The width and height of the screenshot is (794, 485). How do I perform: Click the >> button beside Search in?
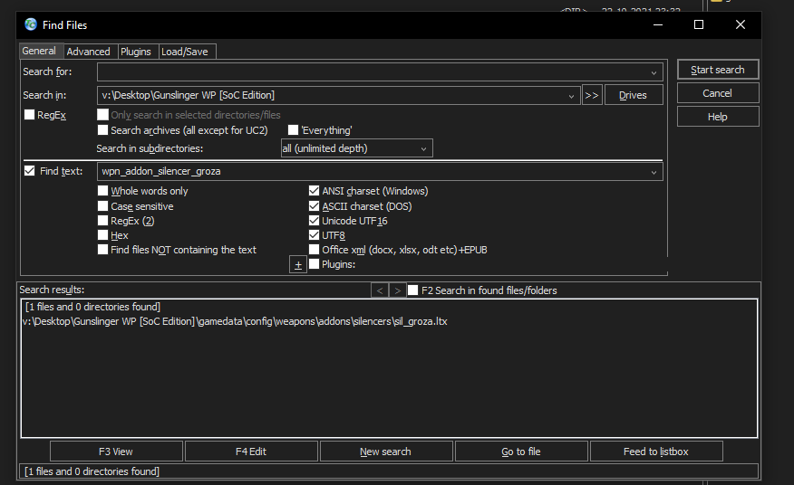point(592,95)
